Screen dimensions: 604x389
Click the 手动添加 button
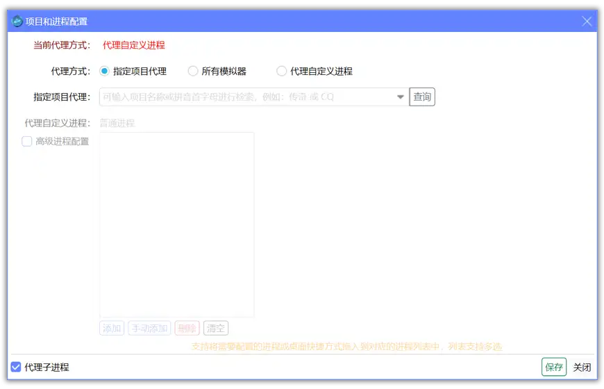pyautogui.click(x=149, y=328)
